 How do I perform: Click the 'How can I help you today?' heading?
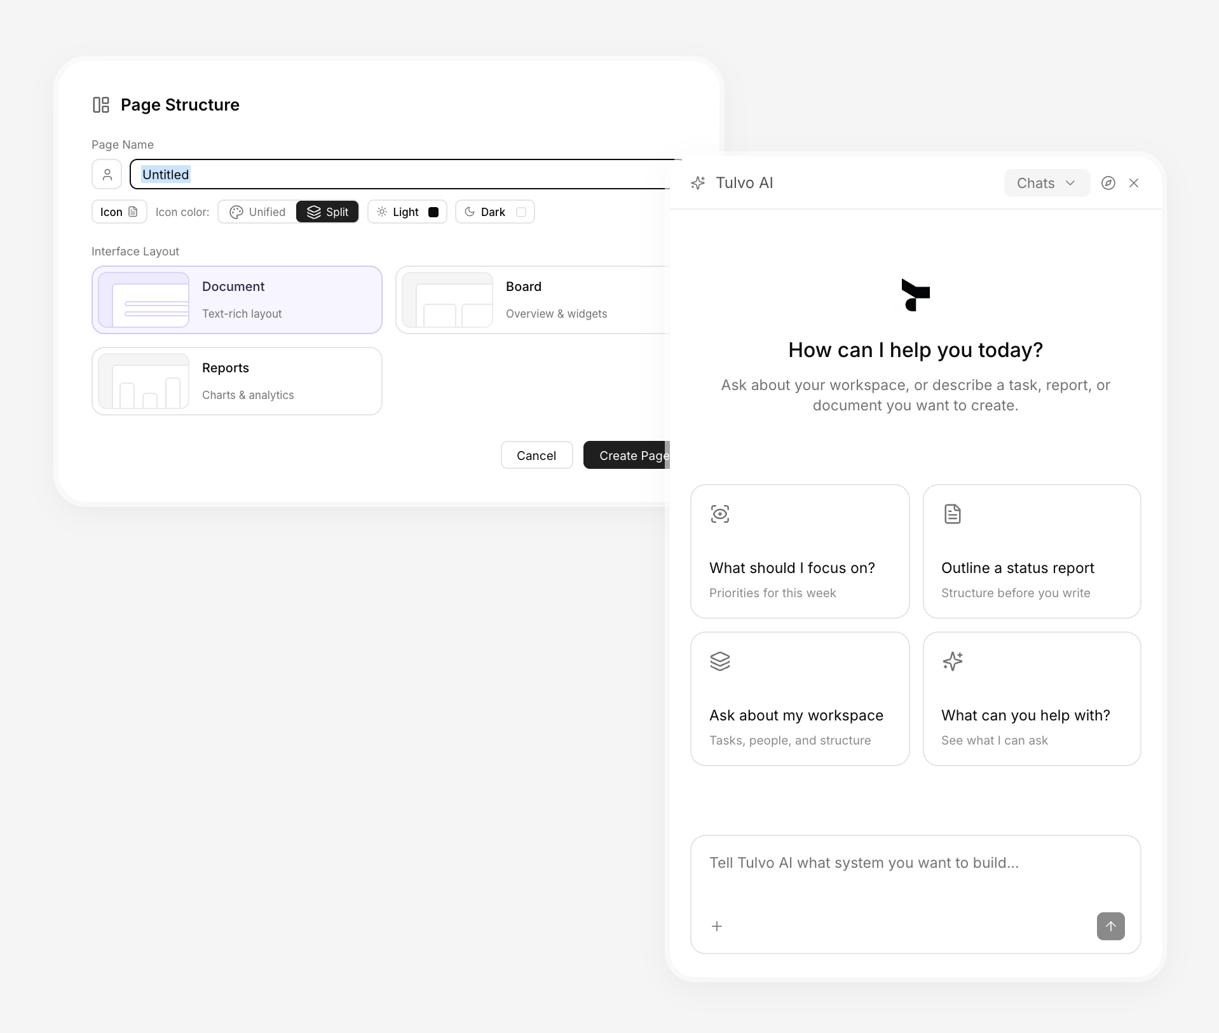(915, 350)
